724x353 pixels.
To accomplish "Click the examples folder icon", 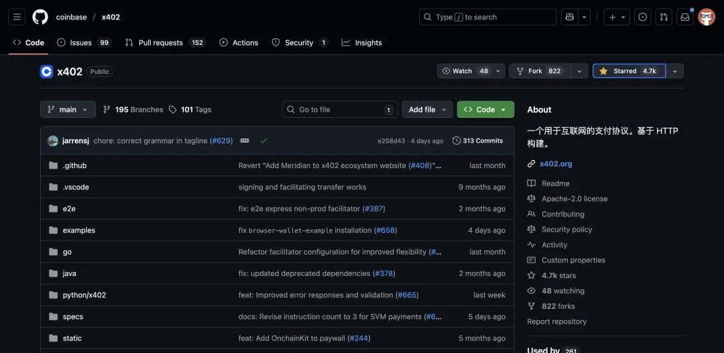I will point(53,230).
